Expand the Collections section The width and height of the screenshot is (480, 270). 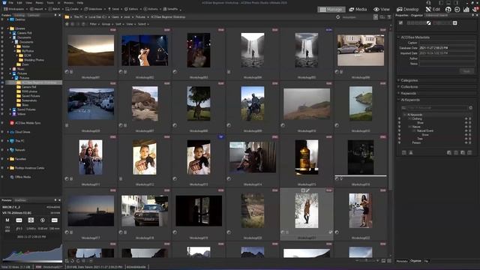398,87
